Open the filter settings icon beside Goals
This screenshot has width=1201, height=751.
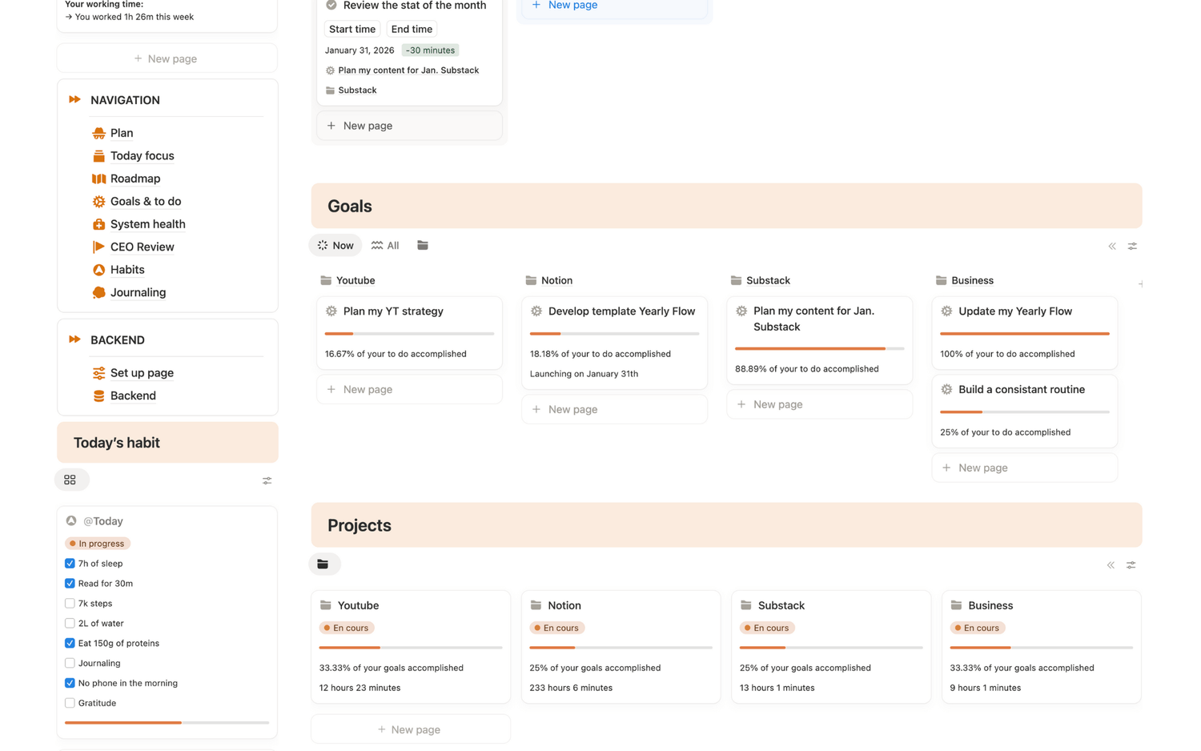(x=1132, y=246)
